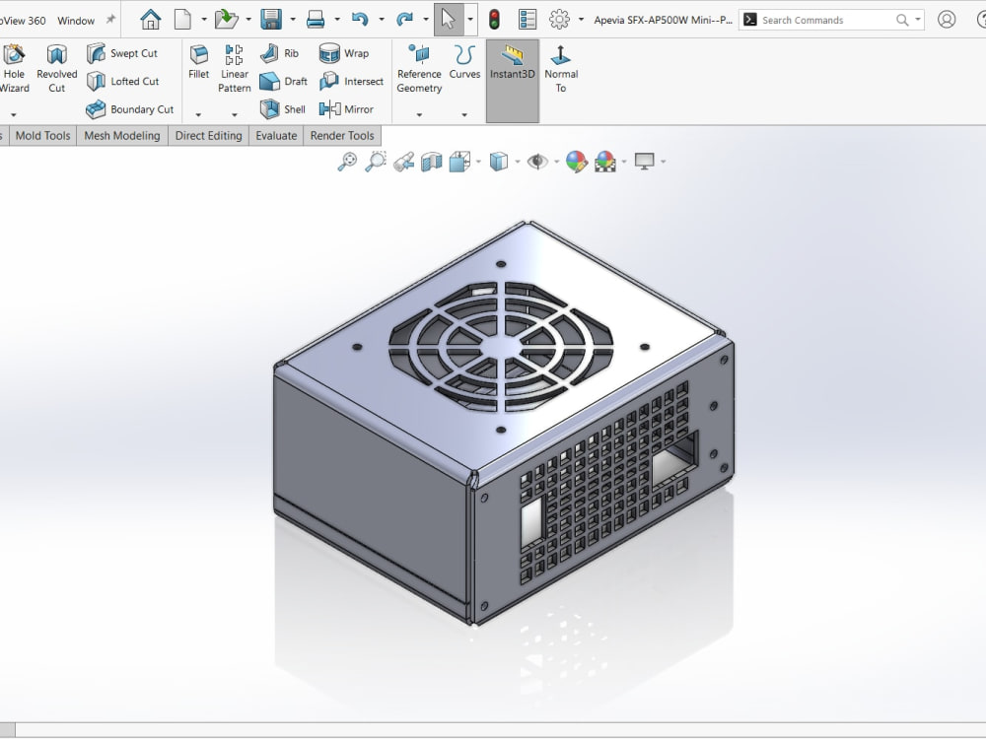Expand the New document dropdown arrow
Screen dimensions: 986x739
coord(204,20)
